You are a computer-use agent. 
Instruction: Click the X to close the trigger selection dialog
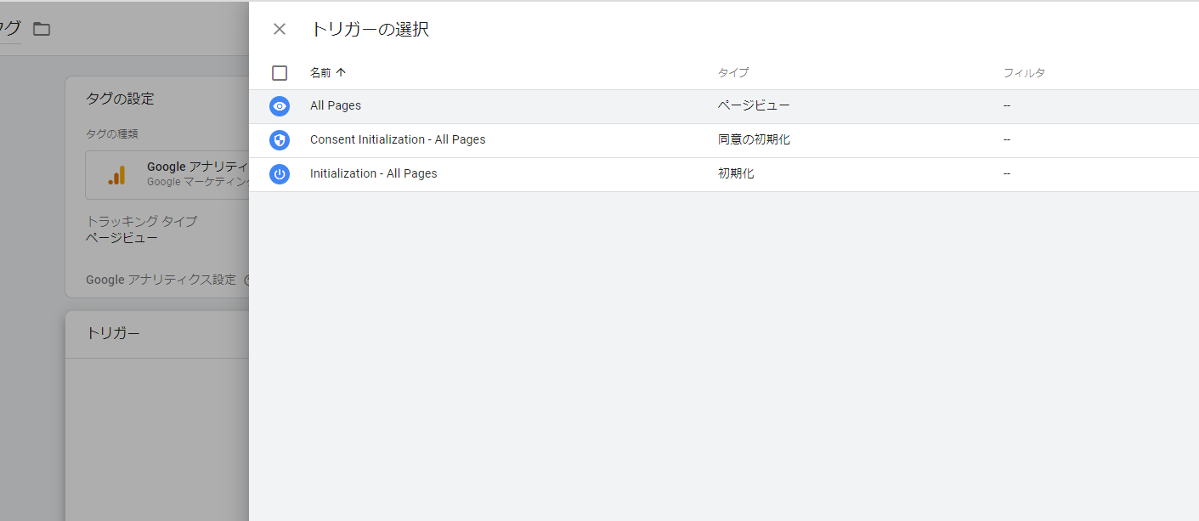(x=280, y=29)
